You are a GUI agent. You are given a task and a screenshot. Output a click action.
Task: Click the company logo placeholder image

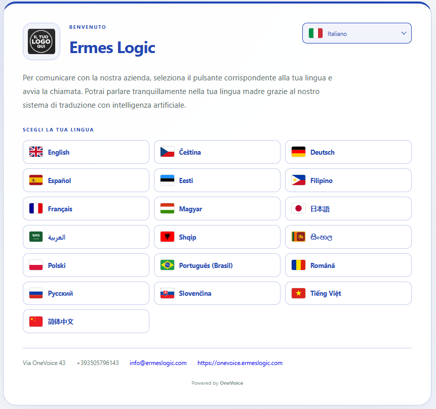(x=42, y=41)
